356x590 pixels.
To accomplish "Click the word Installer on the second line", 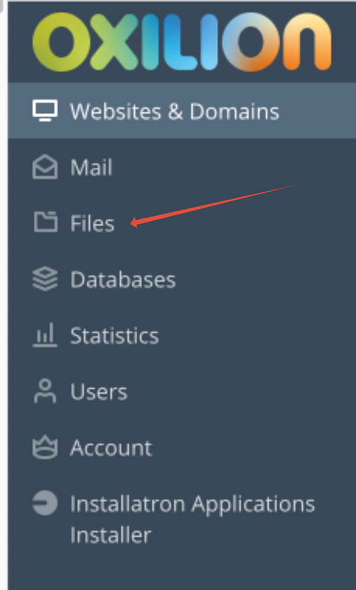I will tap(111, 535).
